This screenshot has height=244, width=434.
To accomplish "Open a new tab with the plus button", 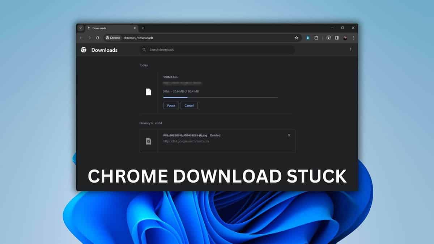I will pyautogui.click(x=143, y=28).
